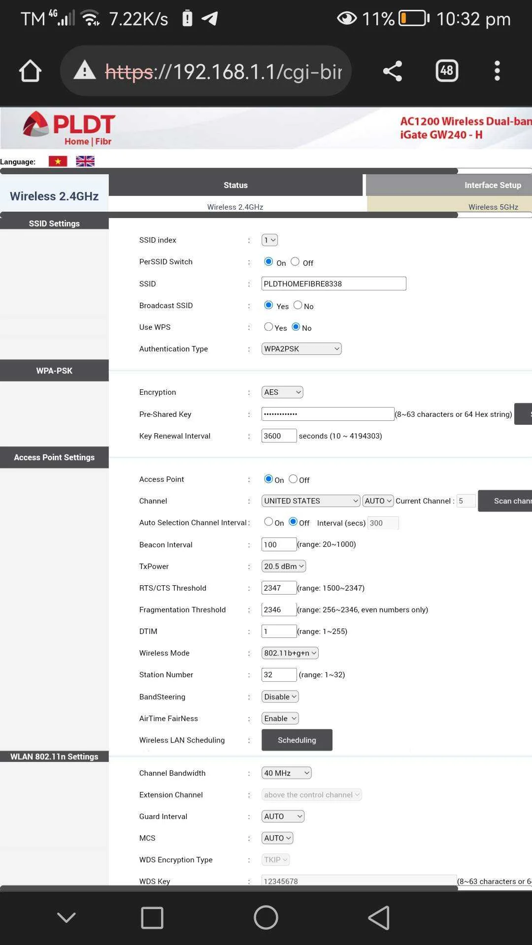Open the UNITED STATES channel region dropdown
The height and width of the screenshot is (945, 532).
pyautogui.click(x=311, y=501)
